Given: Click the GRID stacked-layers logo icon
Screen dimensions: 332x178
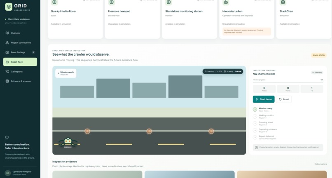Looking at the screenshot, I should point(9,7).
